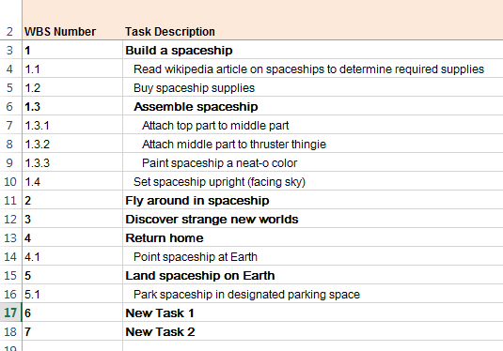This screenshot has width=503, height=351.
Task: Click the WBS number 4.1 cell
Action: click(72, 256)
